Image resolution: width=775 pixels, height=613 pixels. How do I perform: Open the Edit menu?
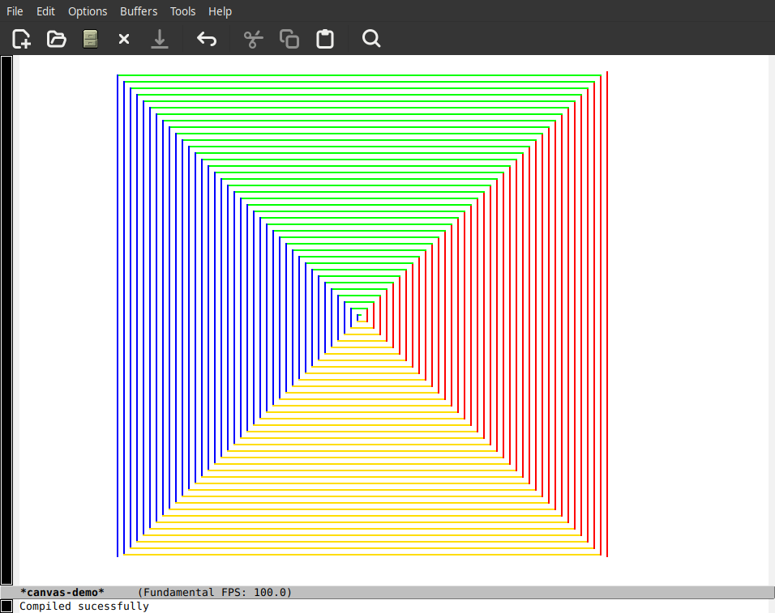click(x=45, y=11)
